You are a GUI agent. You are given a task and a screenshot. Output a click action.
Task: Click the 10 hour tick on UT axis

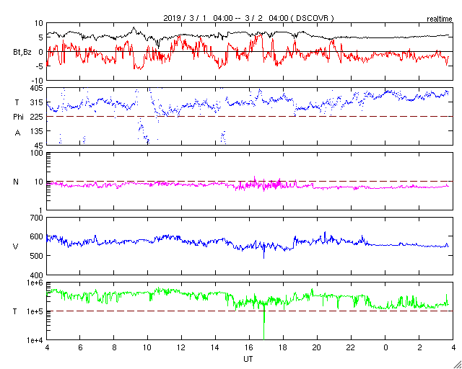[x=148, y=347]
